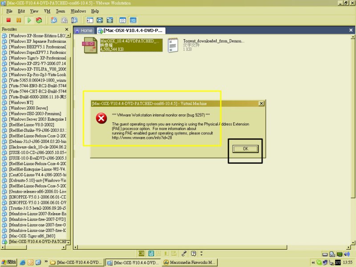Select [Kubuntu-5.10] favorite
Image resolution: width=356 pixels, height=267 pixels.
pyautogui.click(x=34, y=180)
